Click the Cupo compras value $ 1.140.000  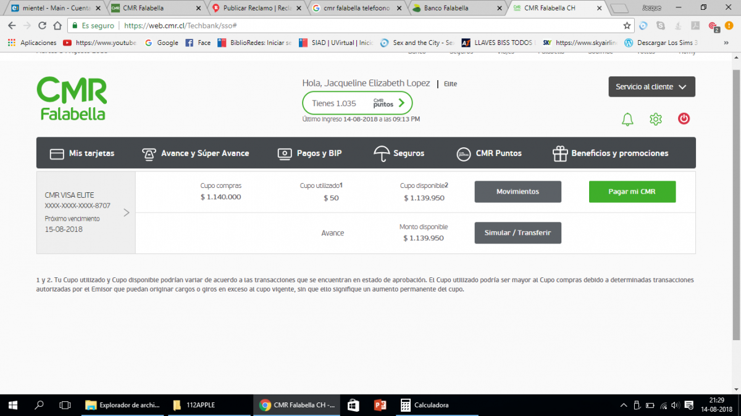point(220,197)
